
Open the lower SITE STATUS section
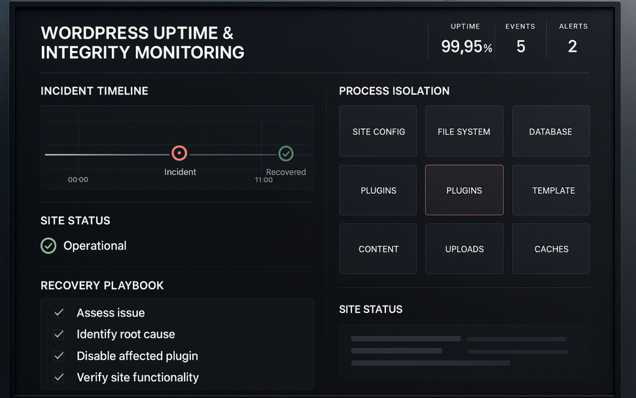coord(371,309)
